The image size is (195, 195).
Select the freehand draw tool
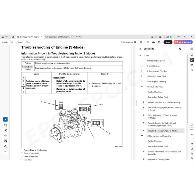click(x=6, y=136)
